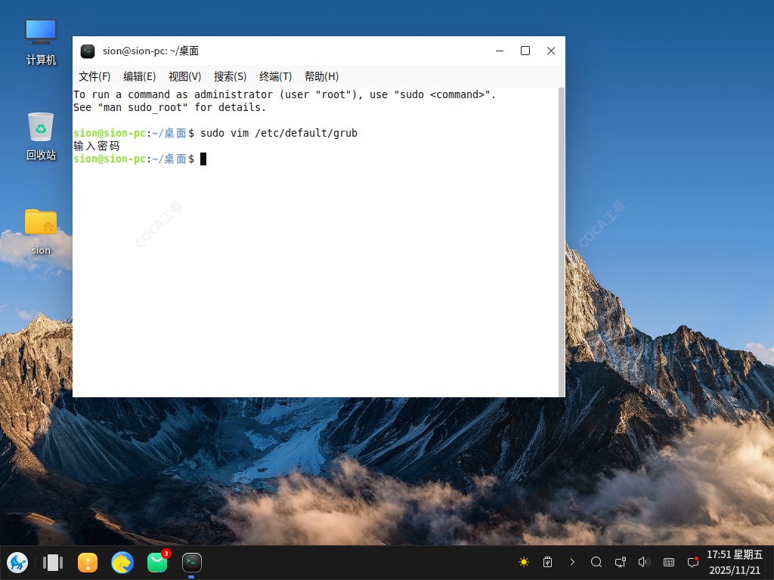This screenshot has height=580, width=774.
Task: Click the terminal icon in the taskbar
Action: coord(192,562)
